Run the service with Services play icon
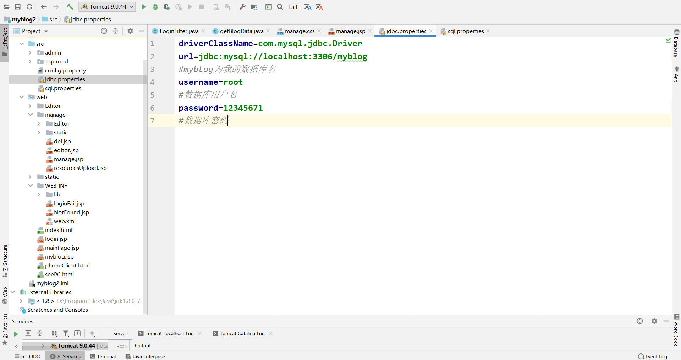Image resolution: width=681 pixels, height=360 pixels. tap(16, 334)
